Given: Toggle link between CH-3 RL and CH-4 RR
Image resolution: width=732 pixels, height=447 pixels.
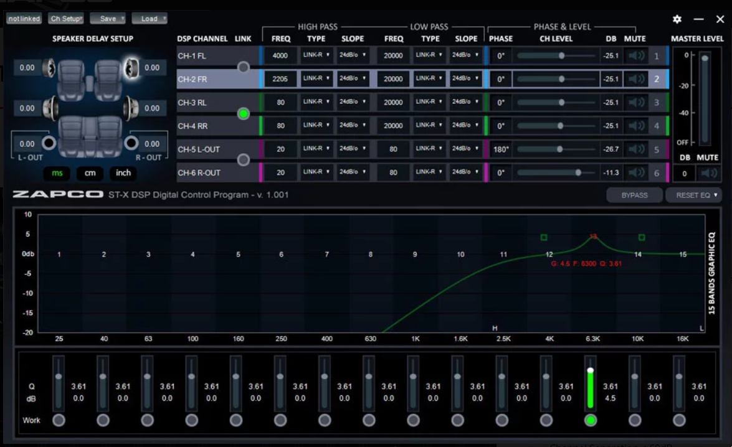Looking at the screenshot, I should coord(243,114).
